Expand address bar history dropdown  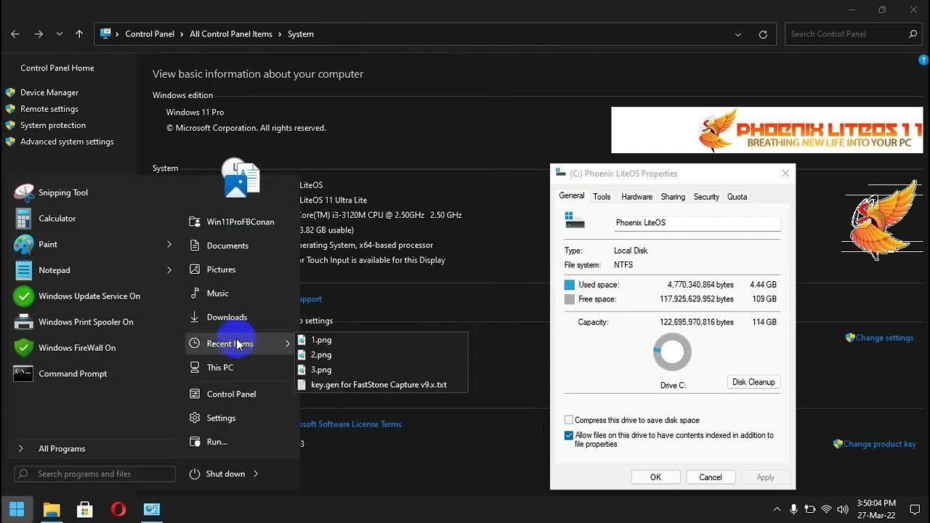point(738,34)
